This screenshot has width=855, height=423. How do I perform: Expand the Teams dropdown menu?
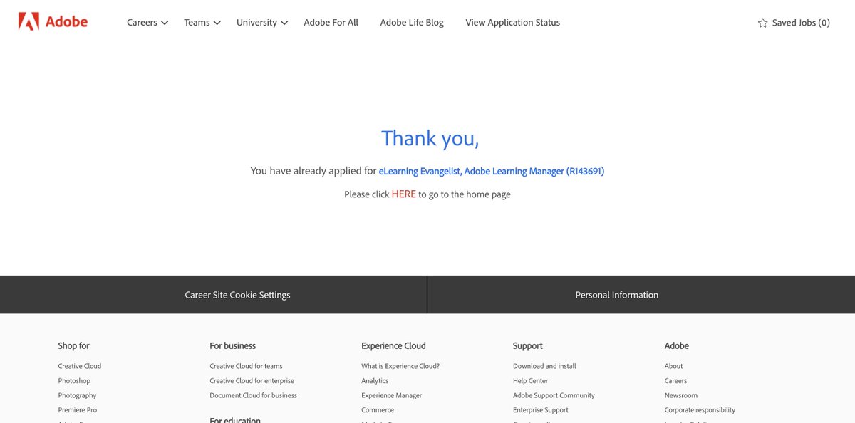(x=202, y=23)
